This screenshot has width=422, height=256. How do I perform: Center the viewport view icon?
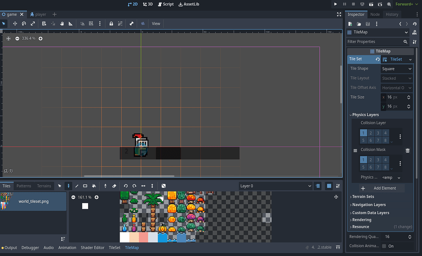click(x=9, y=38)
